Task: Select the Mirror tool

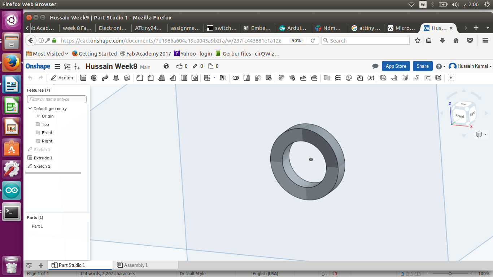Action: pyautogui.click(x=223, y=78)
